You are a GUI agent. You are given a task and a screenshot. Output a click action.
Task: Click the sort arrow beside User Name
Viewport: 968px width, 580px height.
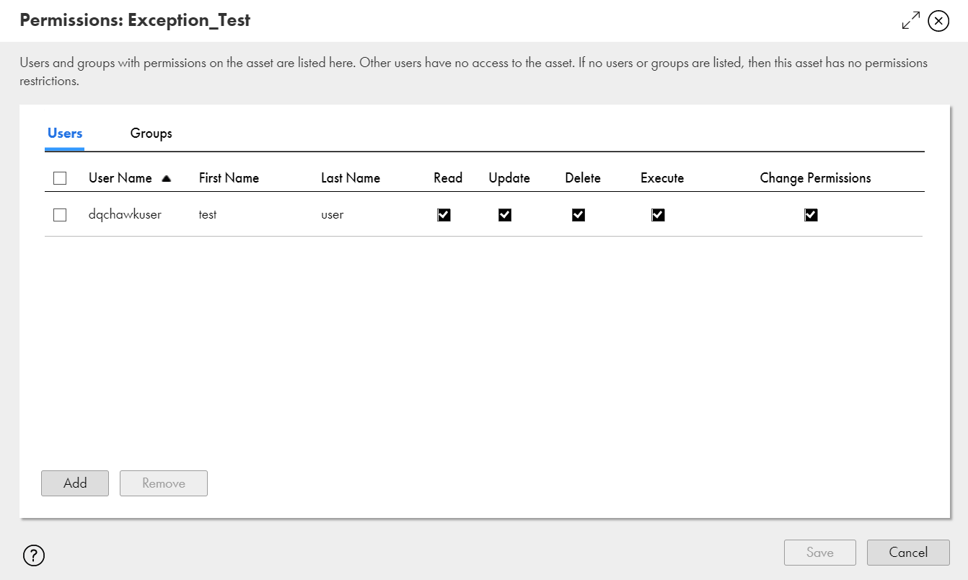point(169,177)
